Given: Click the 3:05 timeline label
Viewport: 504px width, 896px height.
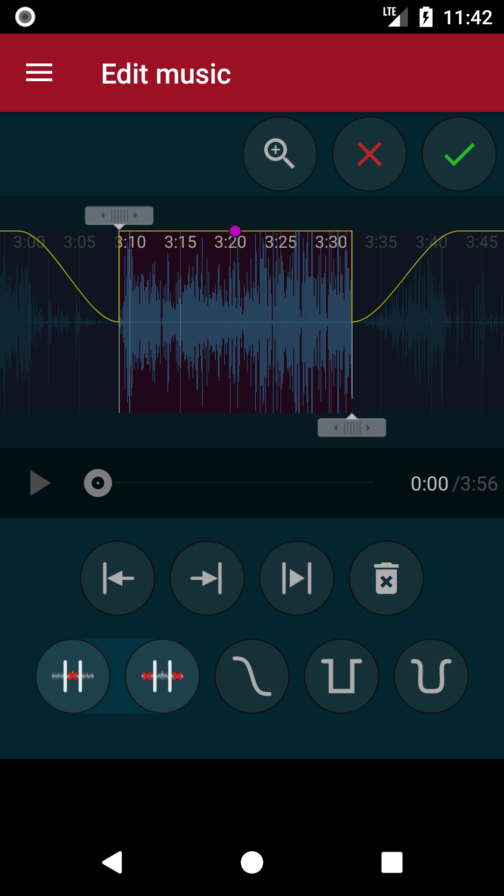Looking at the screenshot, I should (x=79, y=242).
